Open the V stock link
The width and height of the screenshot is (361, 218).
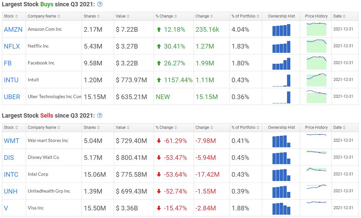point(6,208)
